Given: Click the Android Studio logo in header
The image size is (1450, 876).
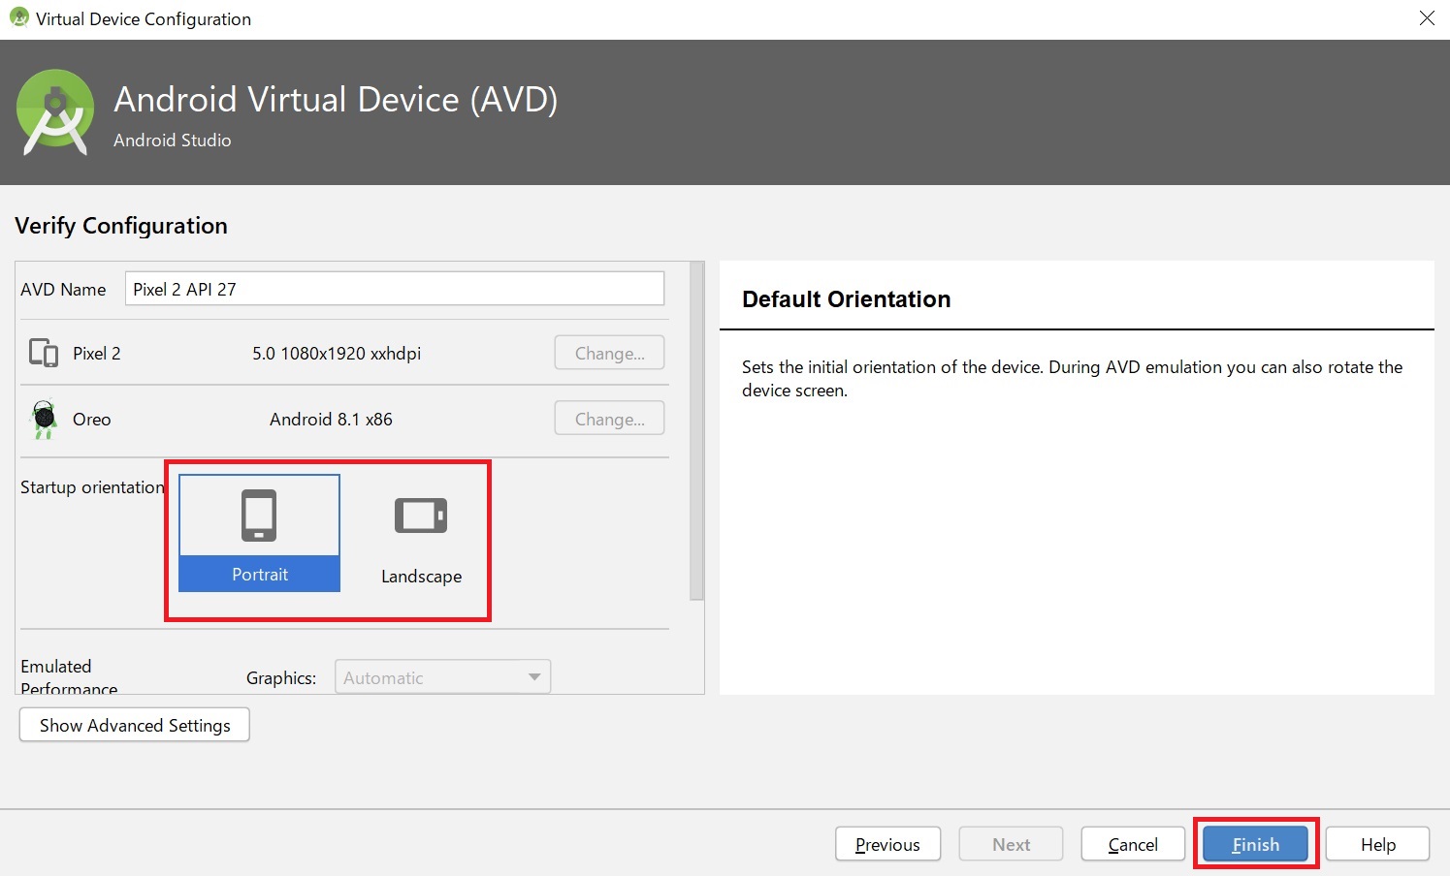Looking at the screenshot, I should click(x=55, y=112).
